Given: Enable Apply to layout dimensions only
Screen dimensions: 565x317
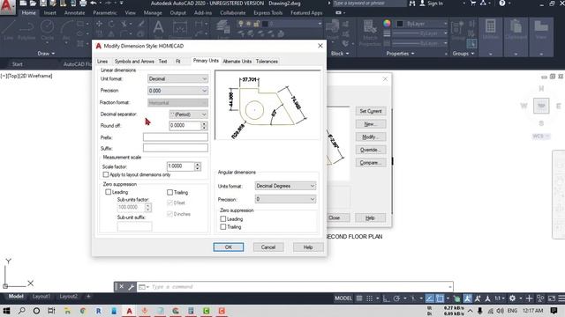Looking at the screenshot, I should tap(106, 174).
